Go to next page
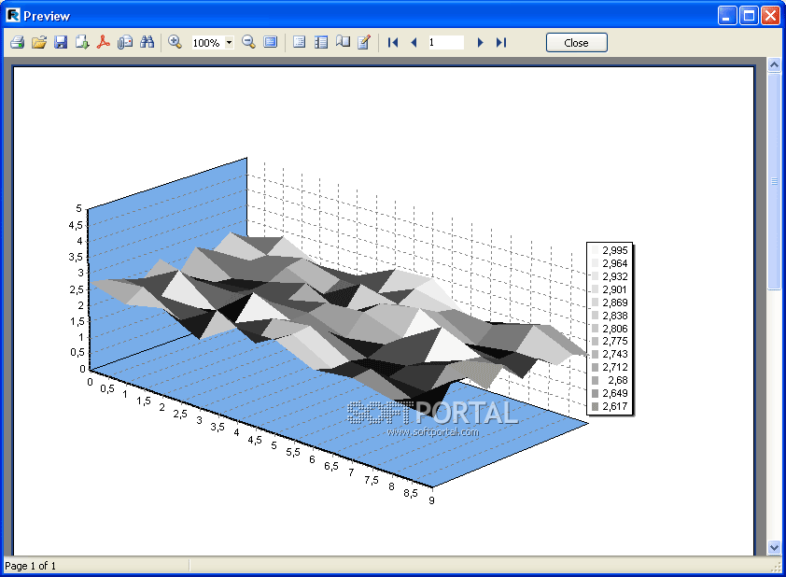The width and height of the screenshot is (786, 577). coord(480,43)
